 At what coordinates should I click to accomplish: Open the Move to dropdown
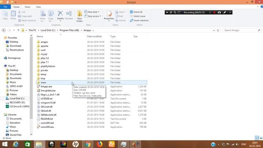[x=43, y=16]
